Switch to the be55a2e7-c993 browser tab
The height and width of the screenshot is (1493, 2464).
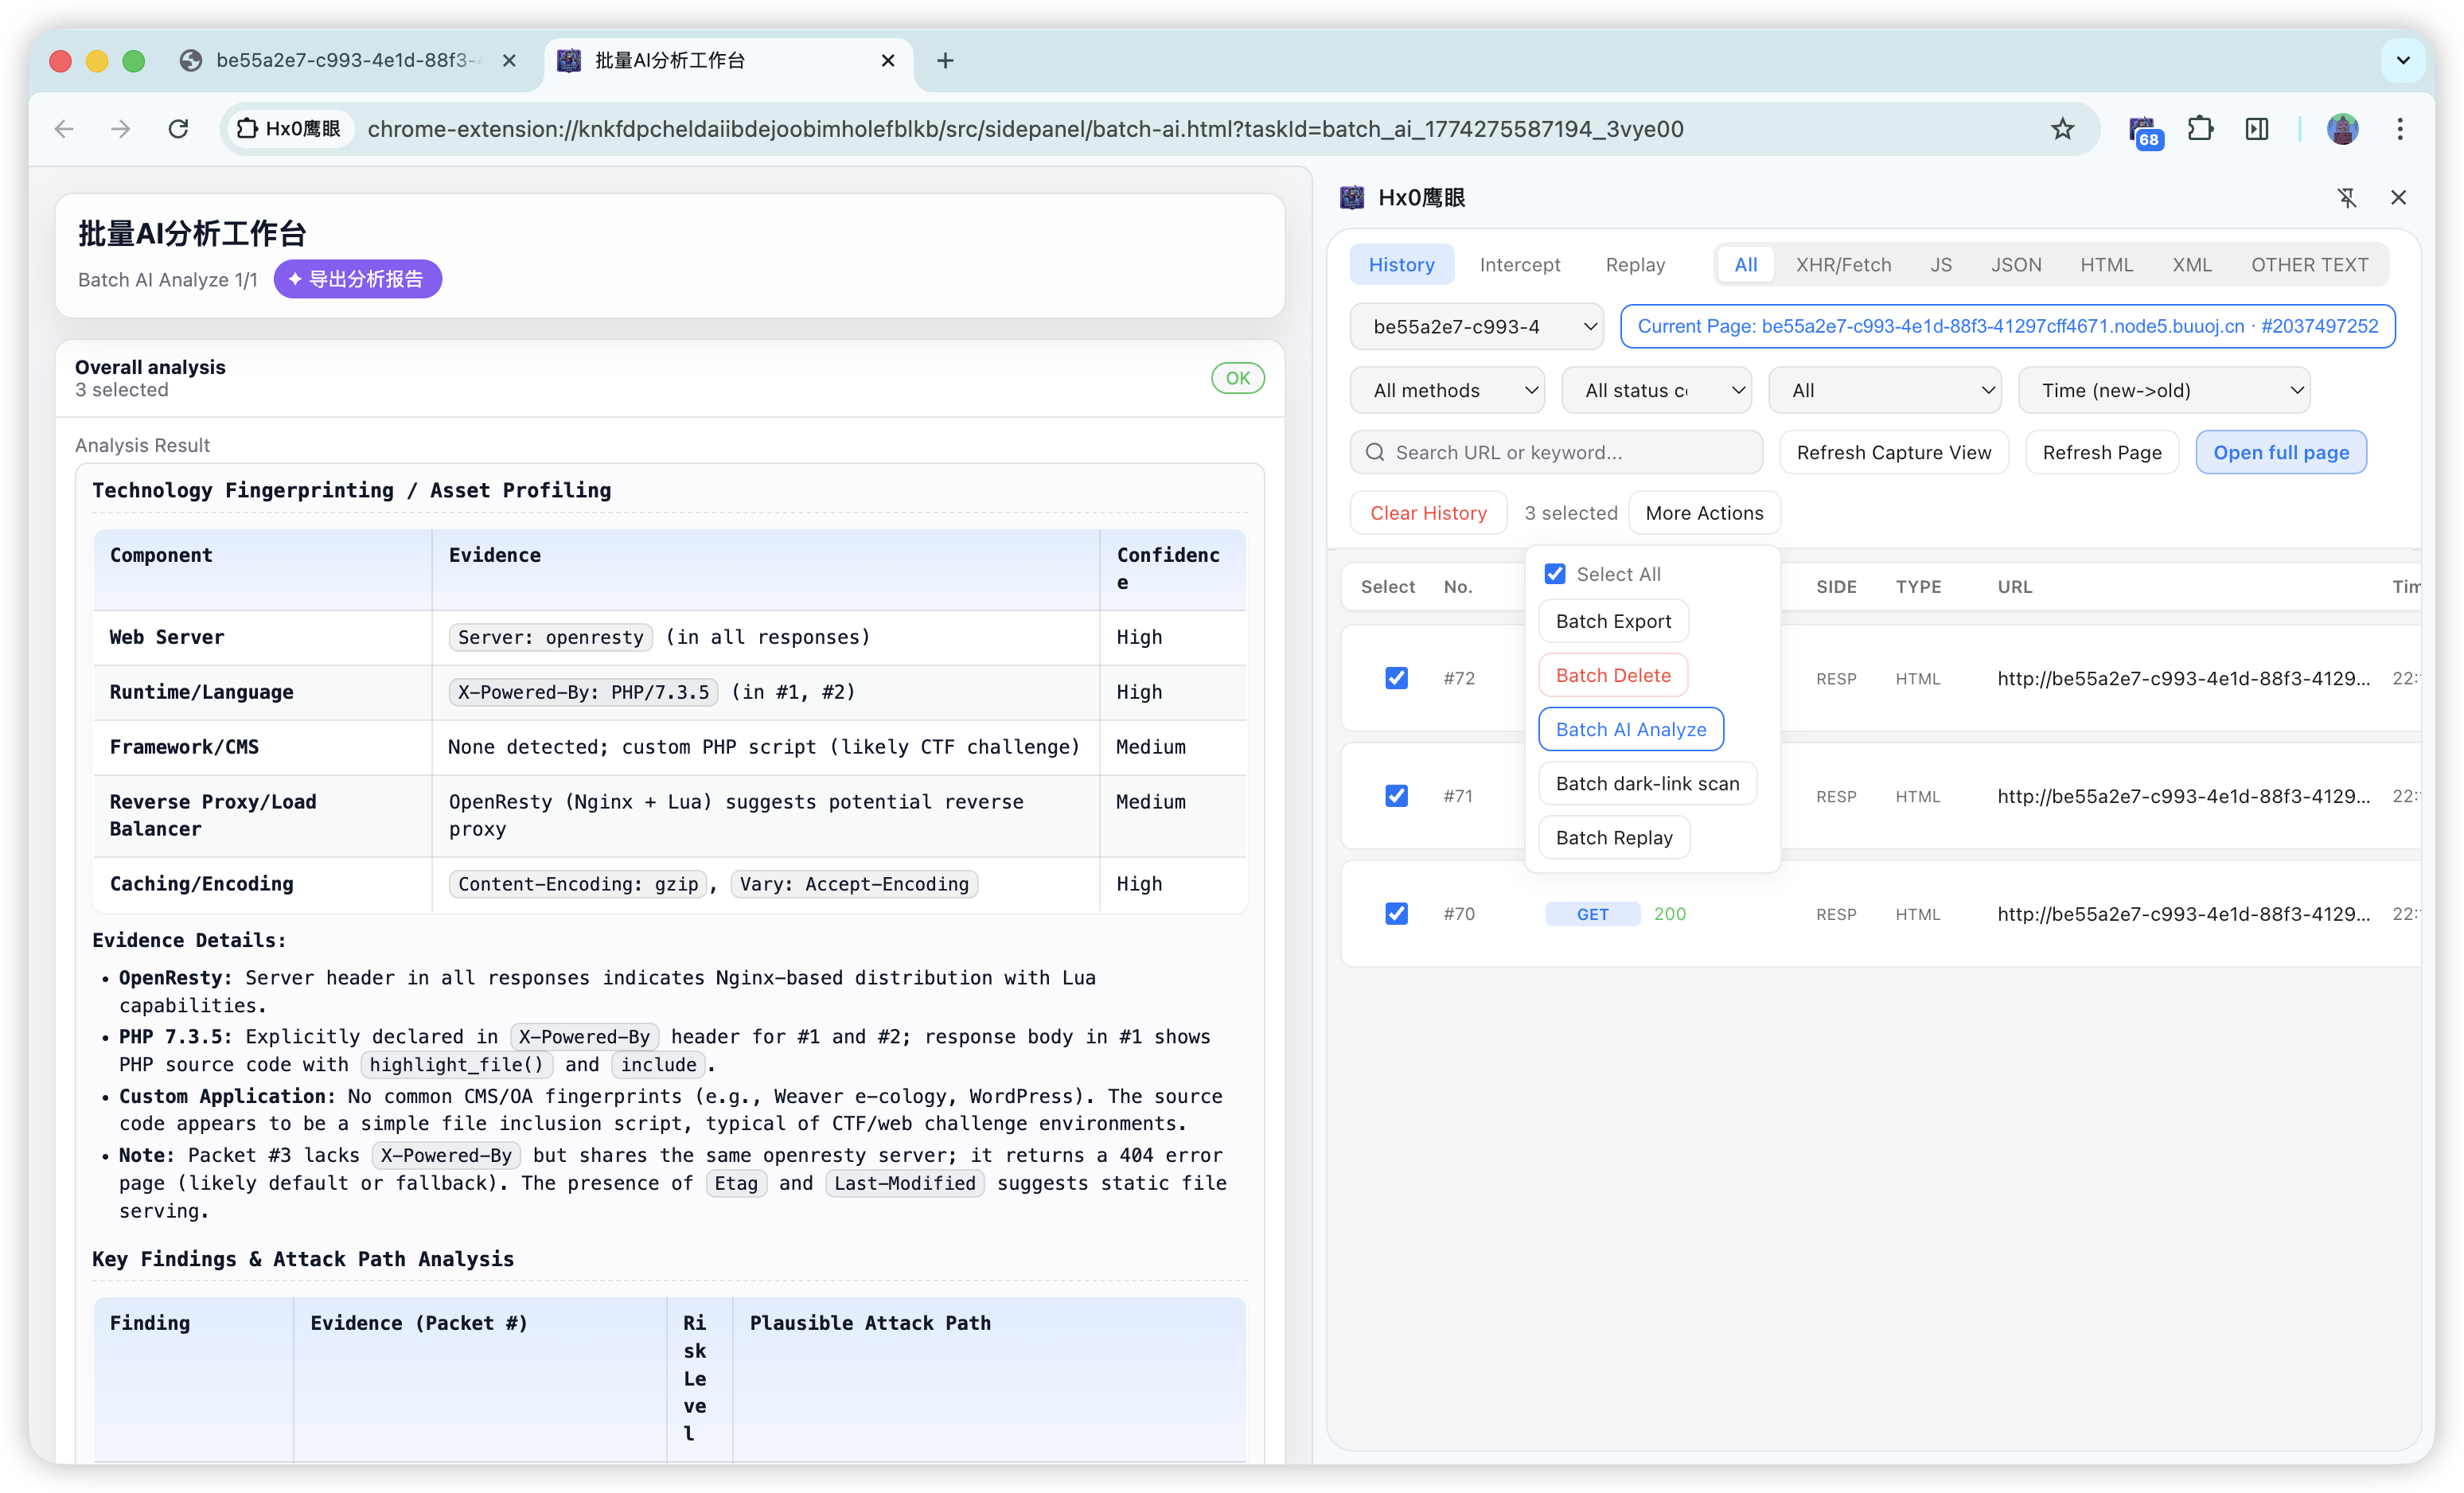coord(347,61)
